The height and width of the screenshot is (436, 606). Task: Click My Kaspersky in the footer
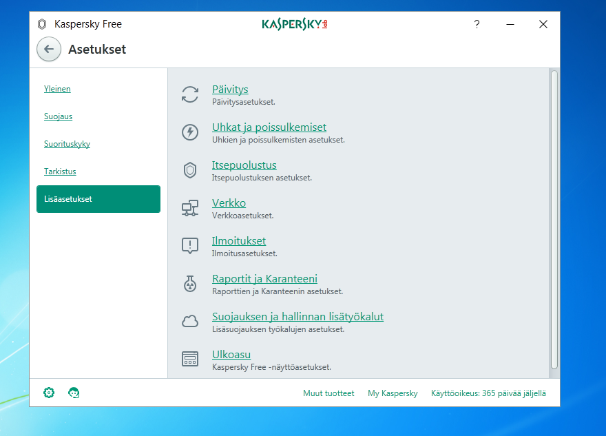tap(393, 393)
